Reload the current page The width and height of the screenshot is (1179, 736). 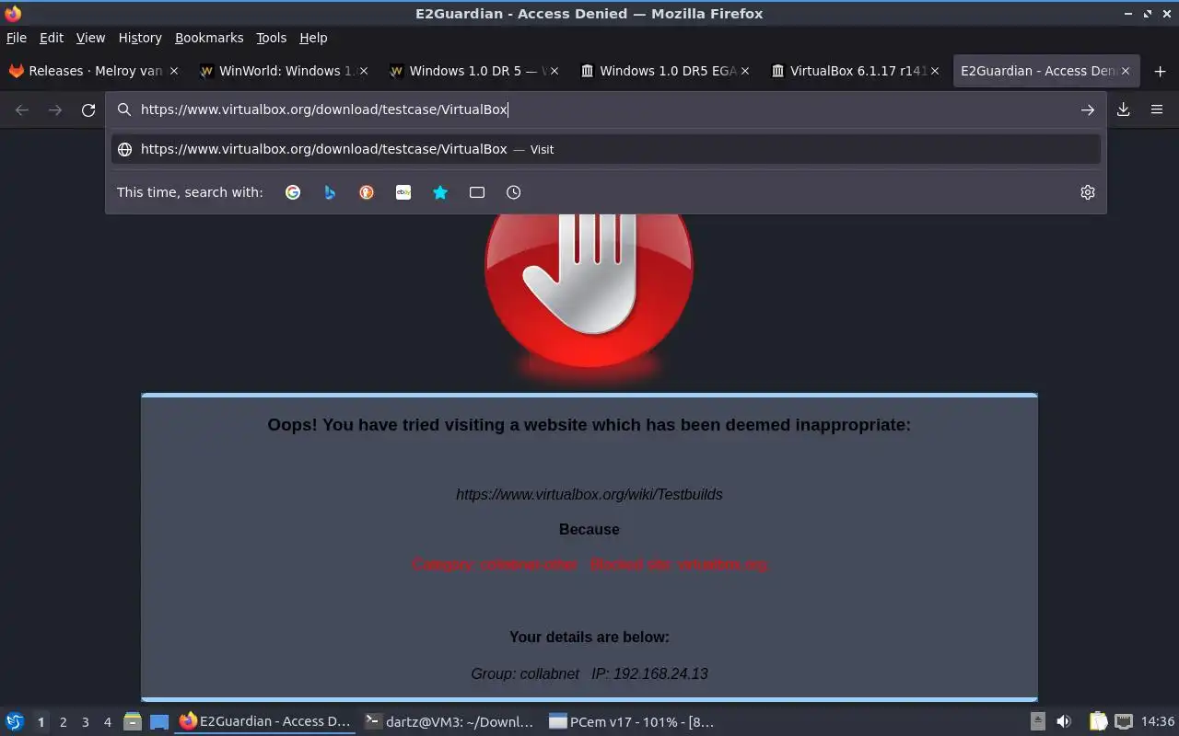88,110
